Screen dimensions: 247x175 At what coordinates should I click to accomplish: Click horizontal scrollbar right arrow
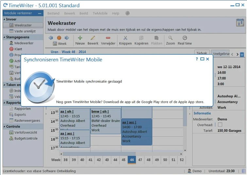[x=181, y=154]
